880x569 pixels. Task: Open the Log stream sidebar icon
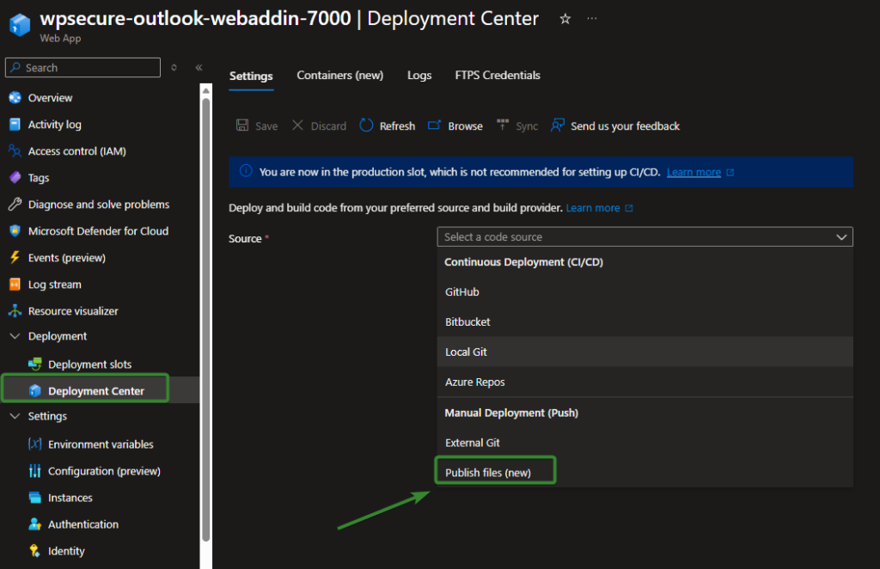tap(14, 284)
